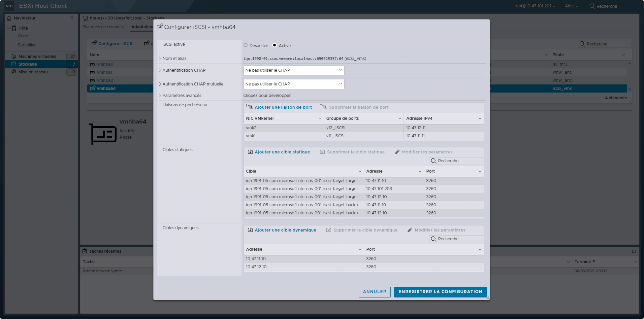Click Supprimer la cible statique
Viewport: 644px width, 319px height.
[356, 152]
